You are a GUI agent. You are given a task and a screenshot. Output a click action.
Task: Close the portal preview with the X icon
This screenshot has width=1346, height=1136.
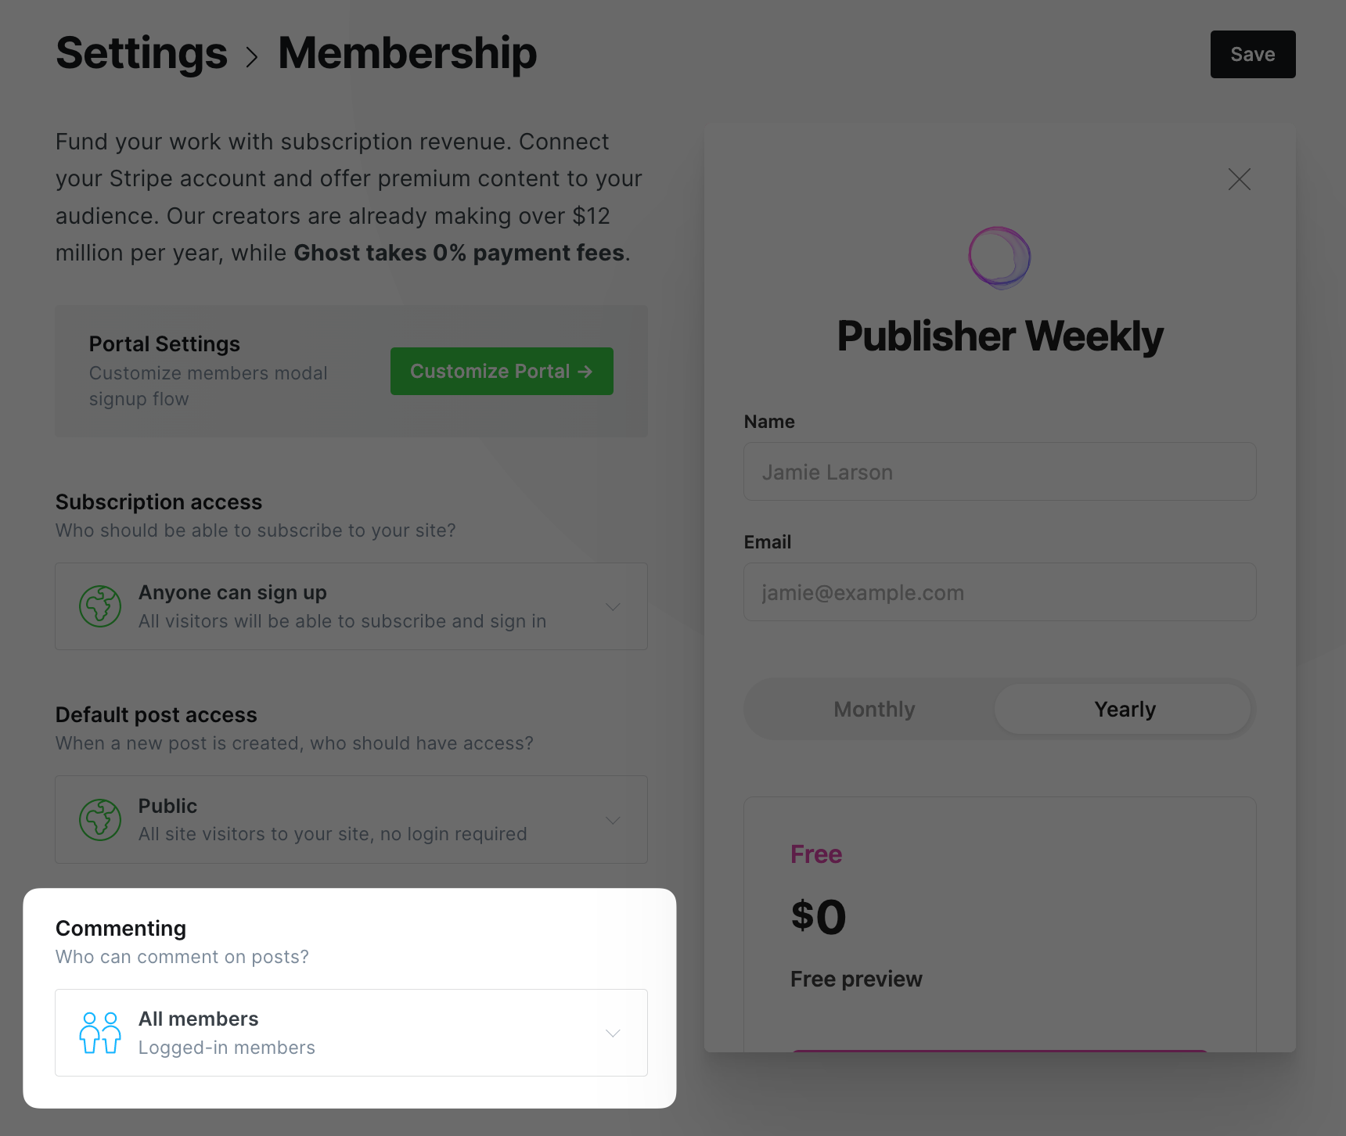pyautogui.click(x=1239, y=179)
